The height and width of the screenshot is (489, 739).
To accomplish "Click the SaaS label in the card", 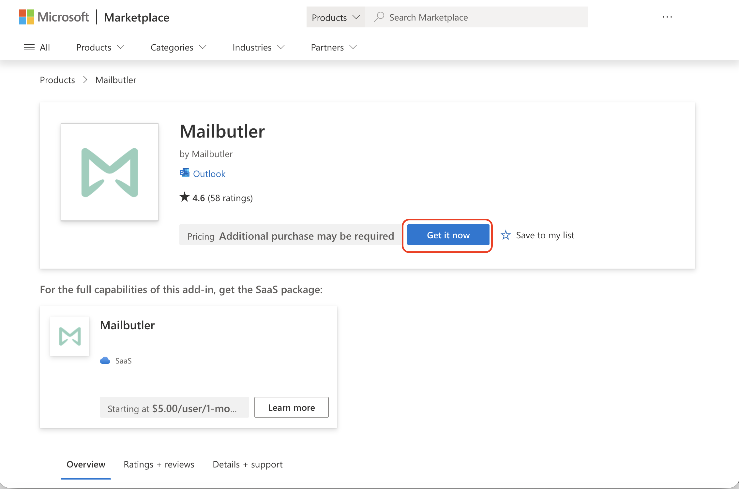I will (x=124, y=361).
